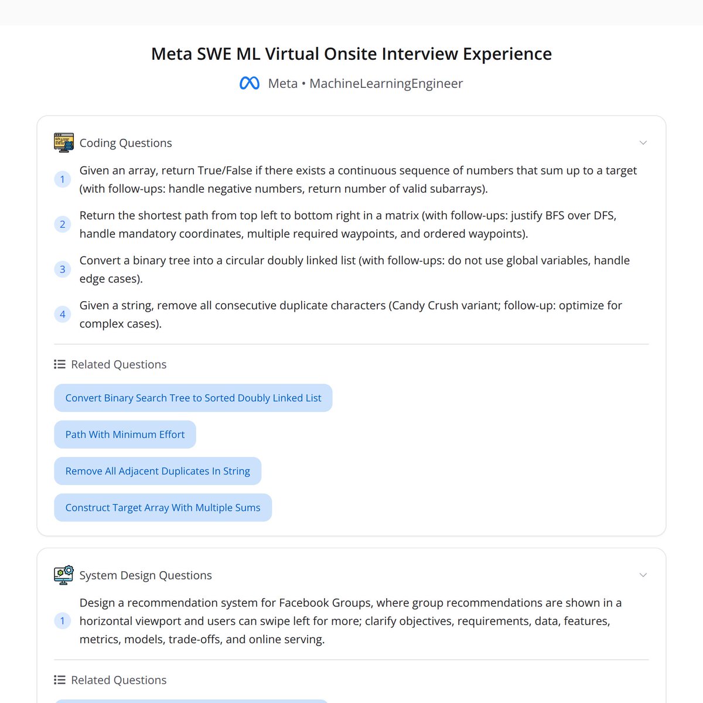Click the number 1 badge in System Design Questions
The height and width of the screenshot is (703, 703).
tap(63, 621)
